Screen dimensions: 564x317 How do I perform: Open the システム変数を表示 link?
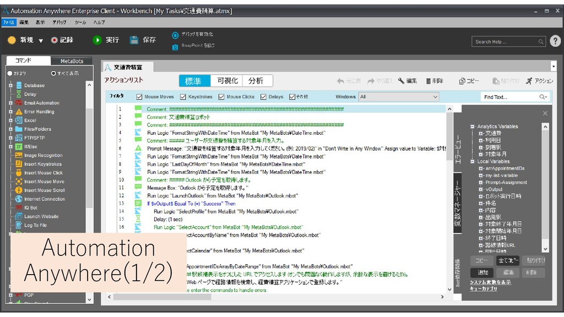[490, 282]
